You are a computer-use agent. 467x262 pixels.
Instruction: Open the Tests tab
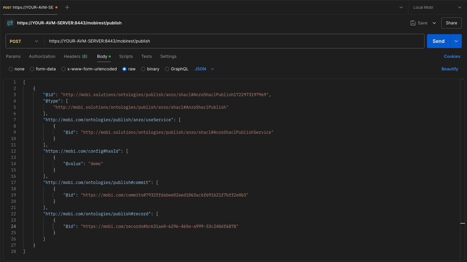(x=147, y=56)
